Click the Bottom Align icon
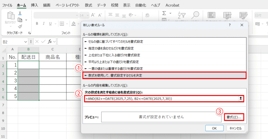The width and height of the screenshot is (268, 139). (124, 16)
